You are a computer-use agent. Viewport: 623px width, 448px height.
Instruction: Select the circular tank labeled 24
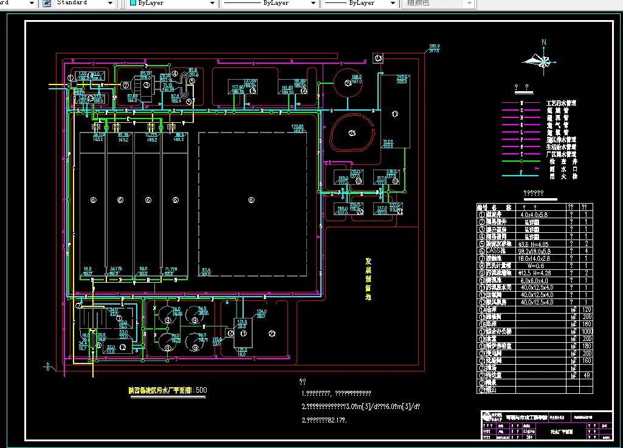point(348,83)
